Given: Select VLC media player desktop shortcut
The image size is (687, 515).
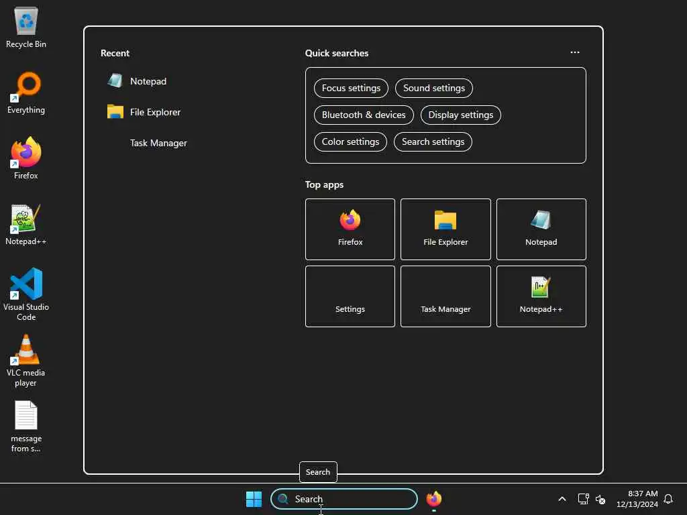Looking at the screenshot, I should pyautogui.click(x=26, y=361).
